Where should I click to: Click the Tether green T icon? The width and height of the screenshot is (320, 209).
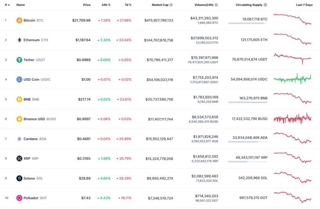(19, 60)
